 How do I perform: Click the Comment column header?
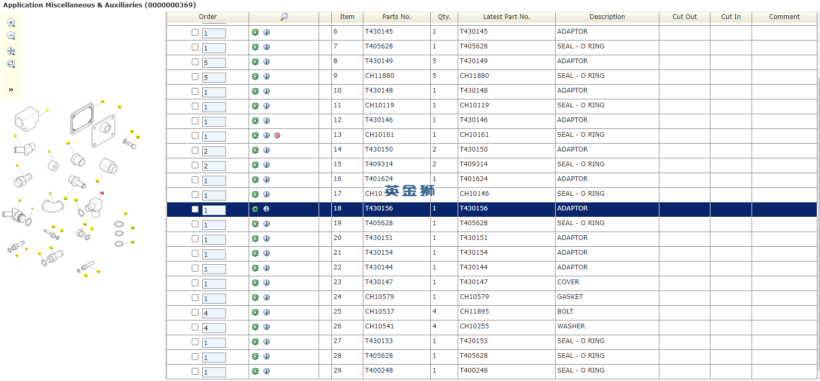[784, 17]
